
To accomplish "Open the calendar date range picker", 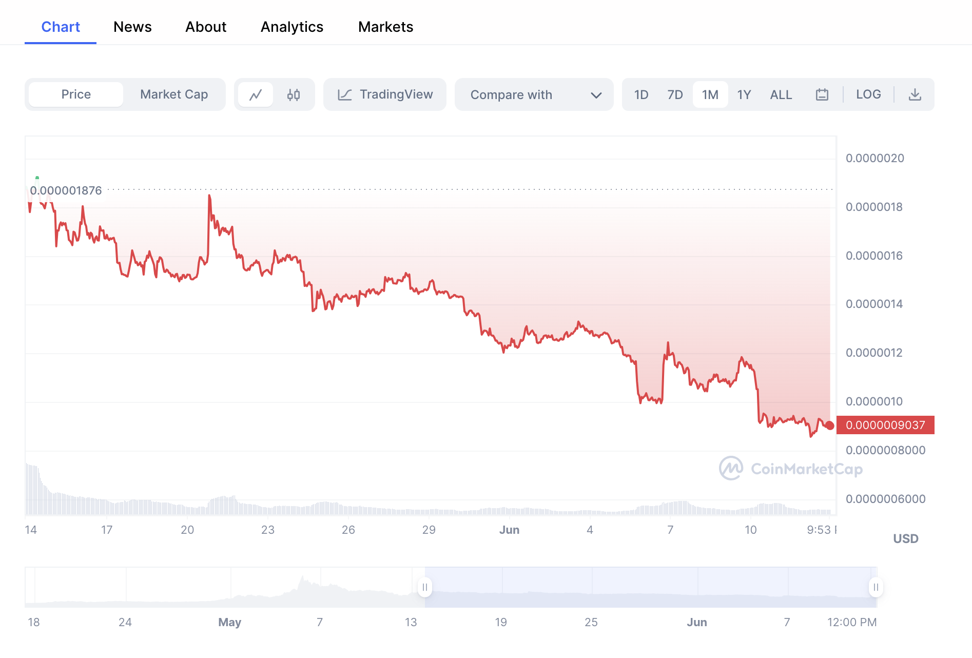I will click(822, 95).
